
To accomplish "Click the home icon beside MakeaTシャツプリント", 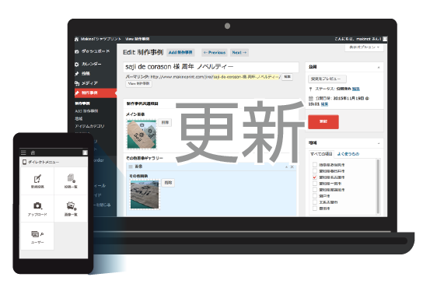I will [76, 39].
